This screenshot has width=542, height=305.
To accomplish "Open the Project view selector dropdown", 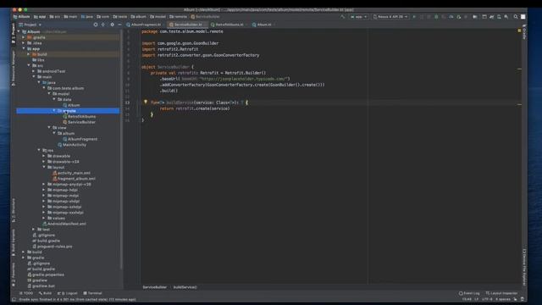I will [x=30, y=25].
